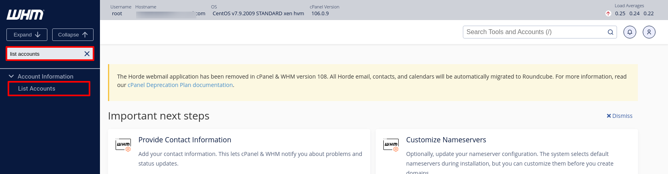Click load average value 0.22

point(649,14)
